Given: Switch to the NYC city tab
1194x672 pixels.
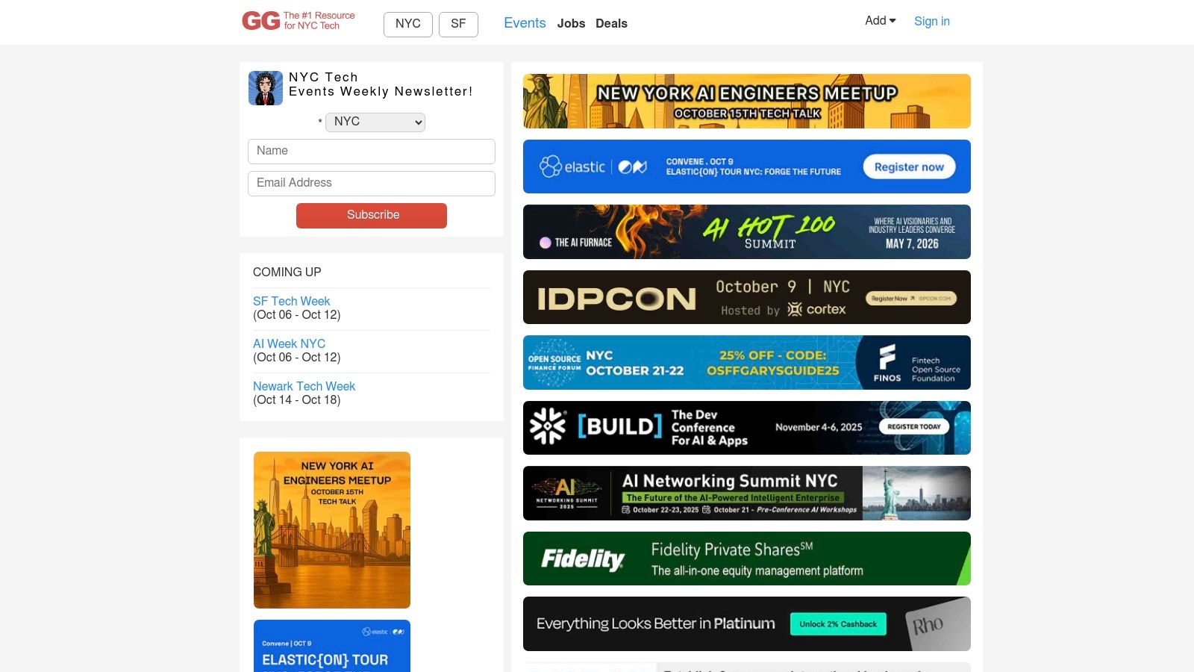Looking at the screenshot, I should coord(408,24).
